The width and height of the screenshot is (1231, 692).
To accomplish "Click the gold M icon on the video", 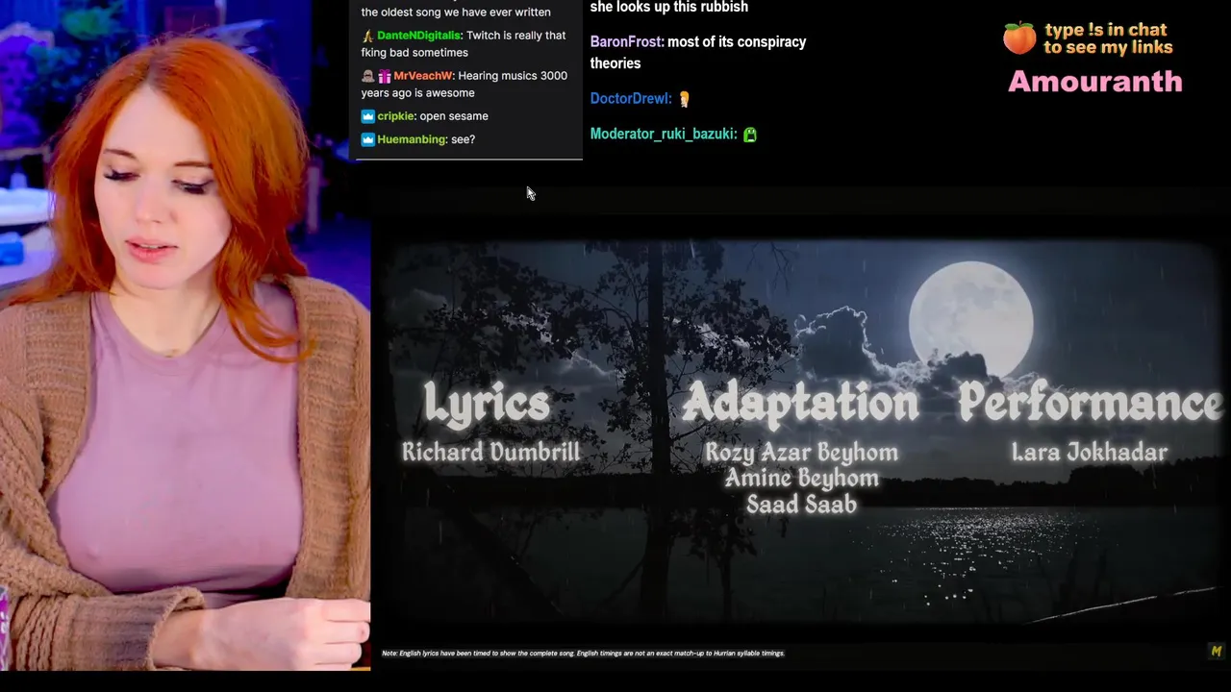I will [x=1216, y=651].
